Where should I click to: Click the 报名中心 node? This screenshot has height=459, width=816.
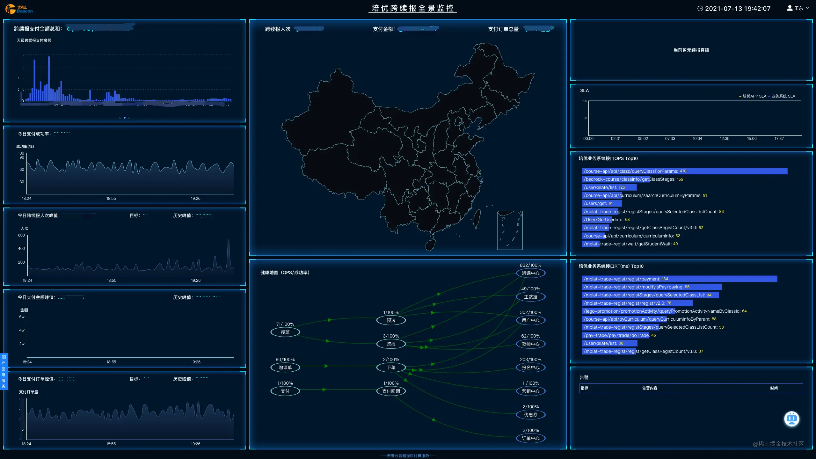530,368
